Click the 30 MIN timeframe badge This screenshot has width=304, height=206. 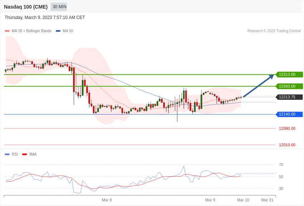coord(59,7)
